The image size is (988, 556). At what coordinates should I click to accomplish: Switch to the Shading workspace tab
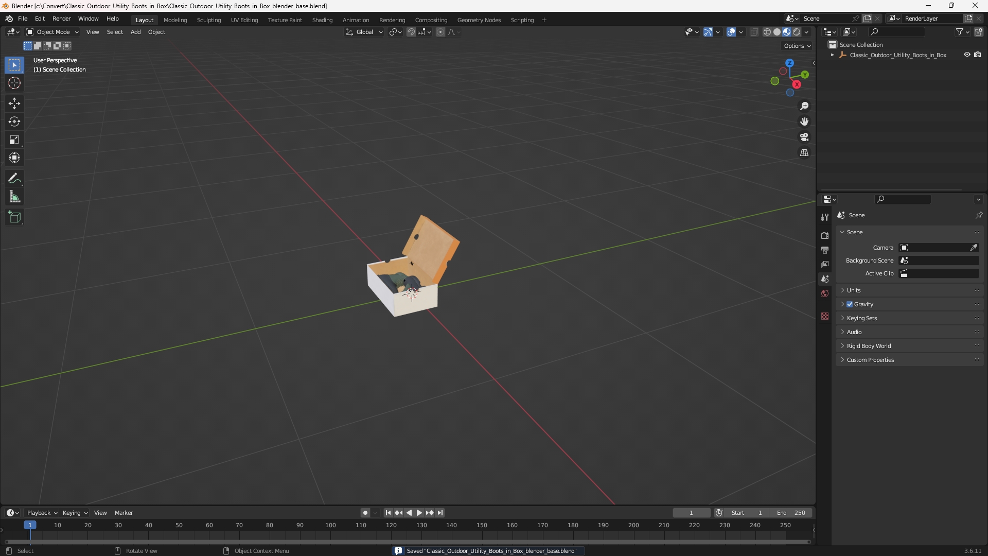[322, 20]
